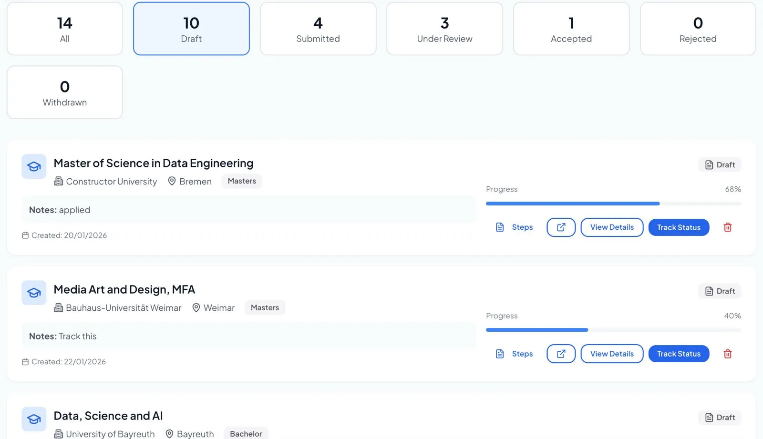Click University of Bayreuth text
This screenshot has height=439, width=763.
click(x=110, y=434)
